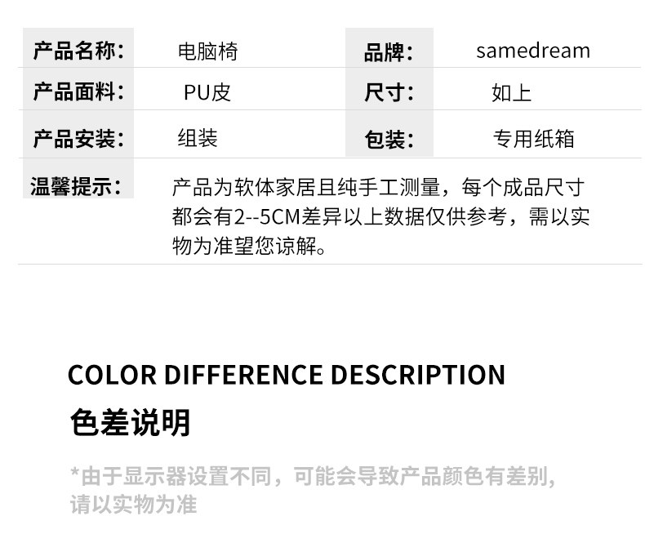Click the 产品面料 label
The height and width of the screenshot is (534, 645).
coord(78,91)
